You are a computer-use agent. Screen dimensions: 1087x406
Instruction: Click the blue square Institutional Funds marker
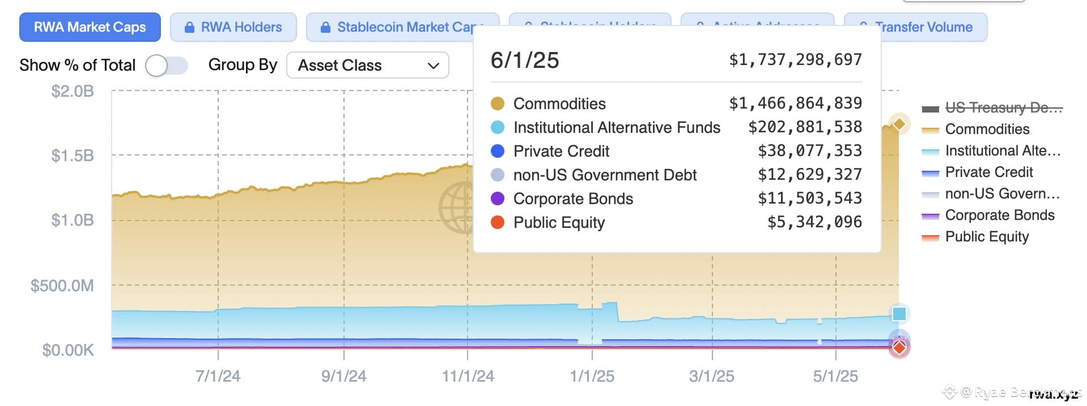[899, 314]
